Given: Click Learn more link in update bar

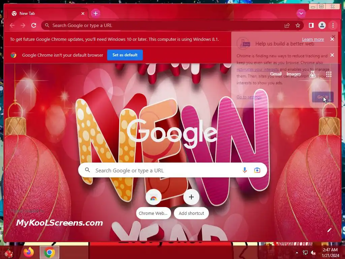Looking at the screenshot, I should [x=313, y=39].
